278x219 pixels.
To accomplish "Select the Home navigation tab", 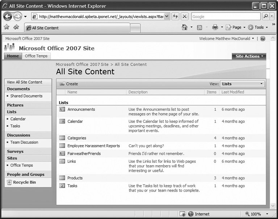I will coord(13,56).
